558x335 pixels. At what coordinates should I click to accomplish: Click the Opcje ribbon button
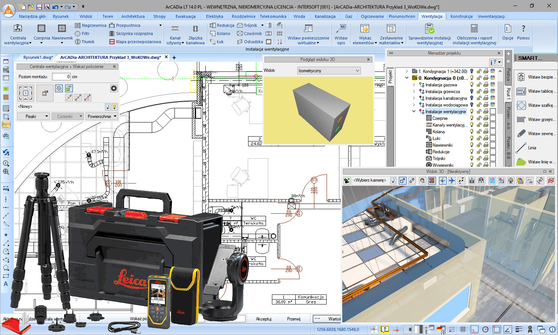click(x=508, y=32)
